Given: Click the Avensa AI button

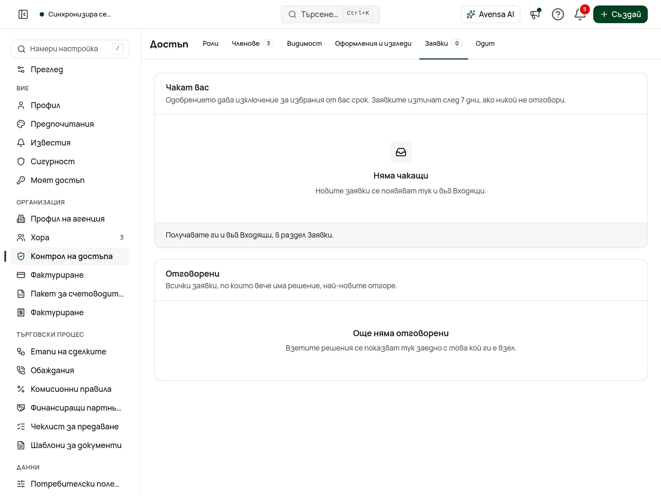Looking at the screenshot, I should [x=490, y=14].
